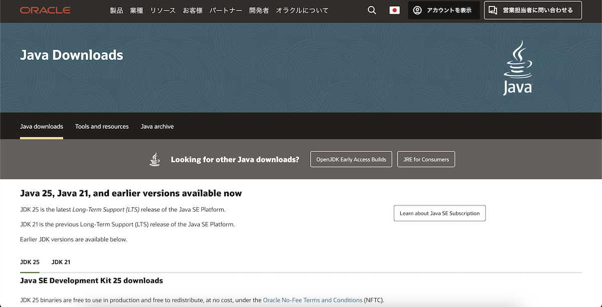Open the Java archive tab
Viewport: 602px width, 307px height.
(157, 126)
